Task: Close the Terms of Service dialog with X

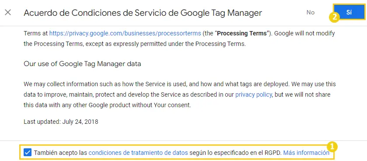Action: [8, 12]
